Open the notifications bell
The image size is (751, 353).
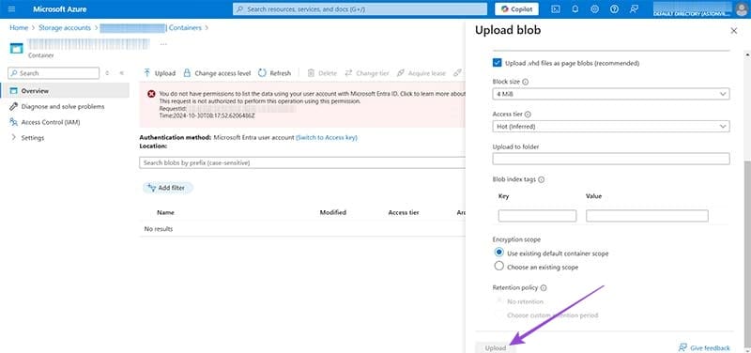click(575, 9)
